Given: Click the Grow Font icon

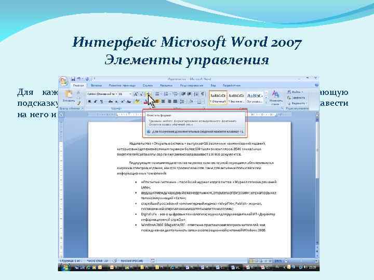Looking at the screenshot, I should point(136,94).
